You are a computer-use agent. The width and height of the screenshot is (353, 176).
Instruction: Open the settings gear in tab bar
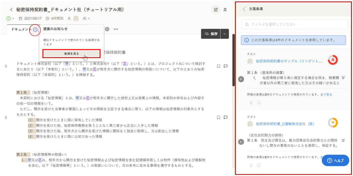107,29
